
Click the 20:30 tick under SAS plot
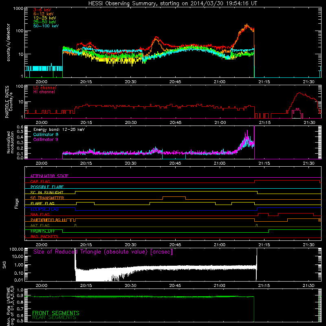click(x=130, y=286)
